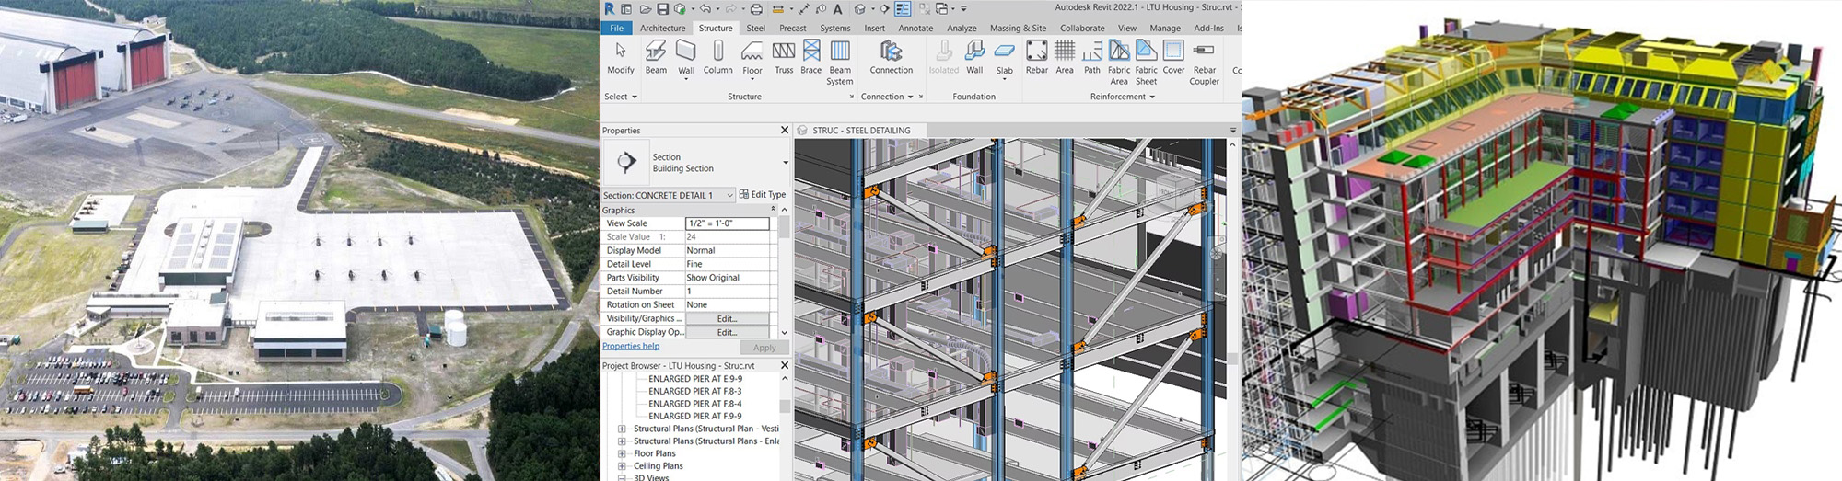Click the View Scale value field
The height and width of the screenshot is (481, 1842).
point(728,223)
